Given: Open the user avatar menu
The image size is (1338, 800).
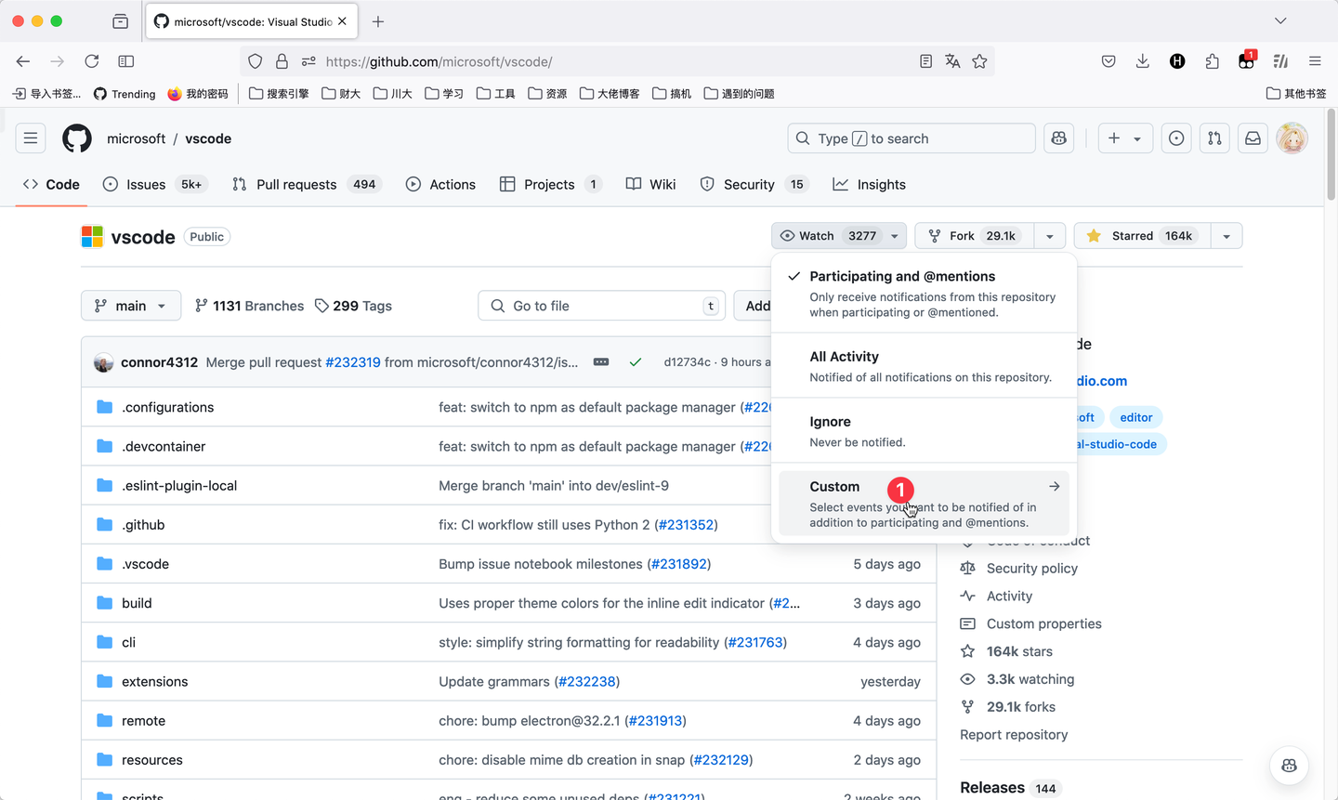Looking at the screenshot, I should (x=1292, y=138).
